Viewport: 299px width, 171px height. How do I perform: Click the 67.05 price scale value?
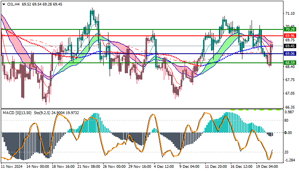[290, 93]
